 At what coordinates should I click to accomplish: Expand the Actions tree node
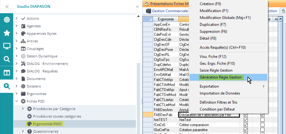coord(17,19)
